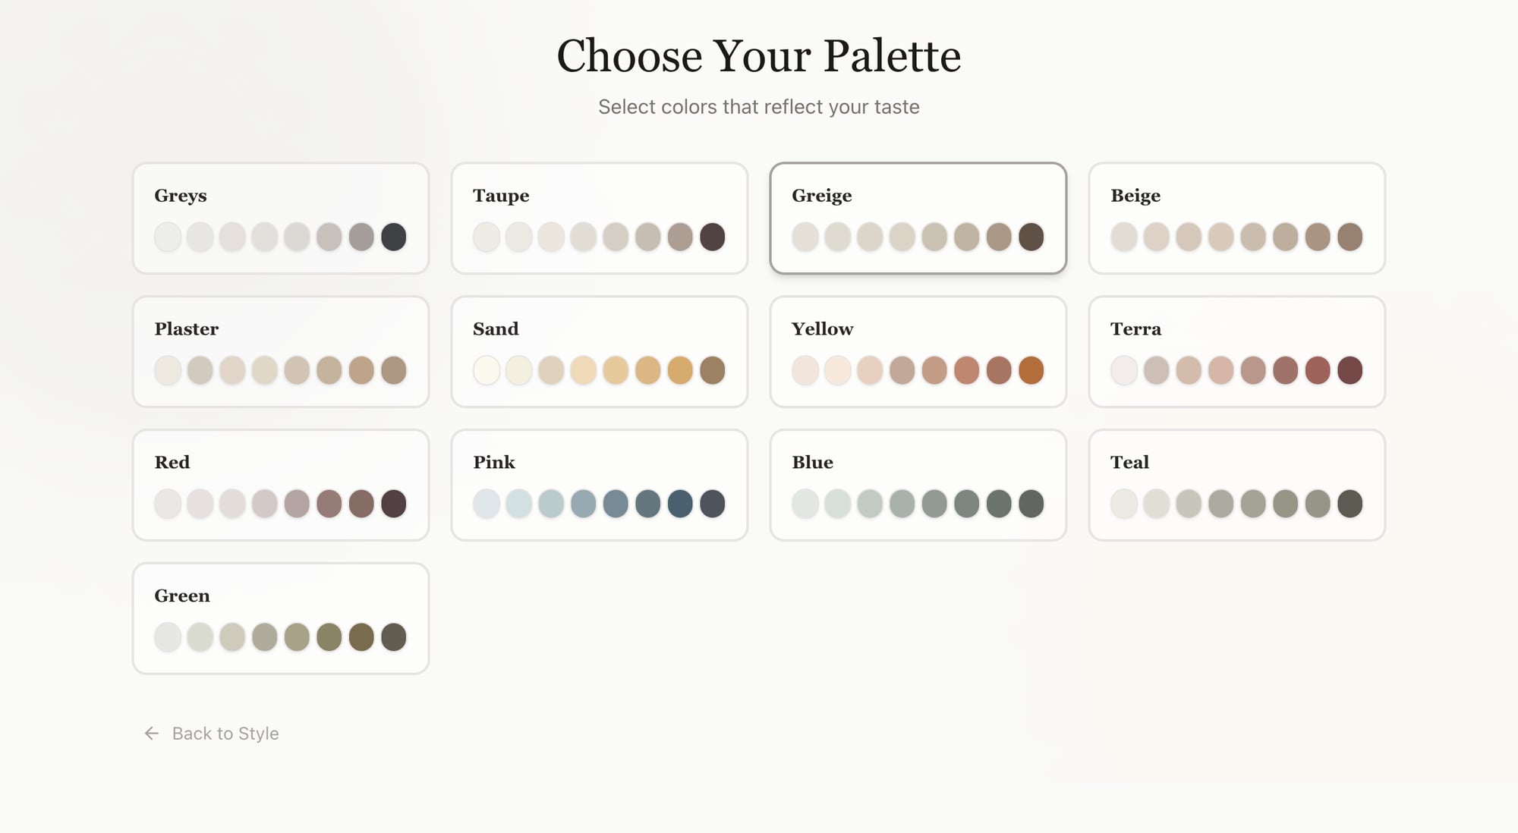Select the Pink palette card
This screenshot has width=1518, height=833.
[599, 485]
